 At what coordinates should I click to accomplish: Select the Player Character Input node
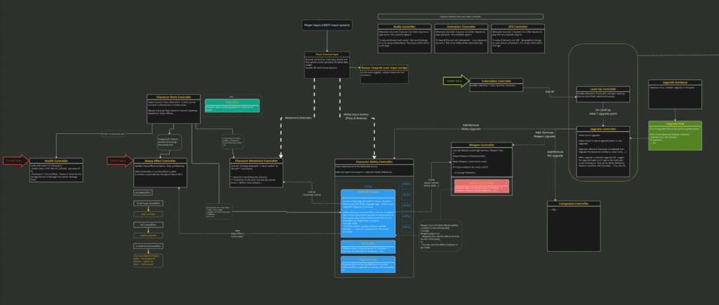(x=326, y=65)
